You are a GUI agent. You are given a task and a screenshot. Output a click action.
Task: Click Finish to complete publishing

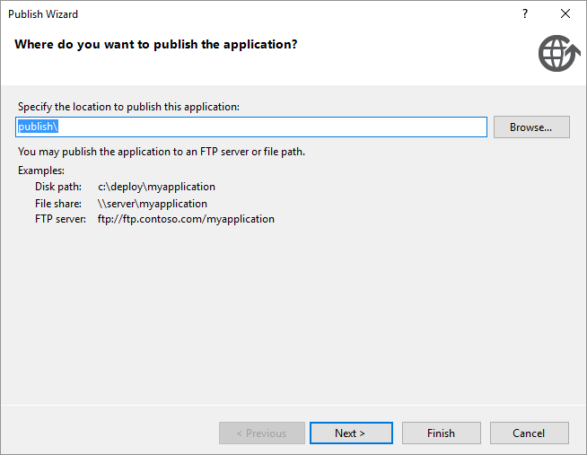point(441,433)
